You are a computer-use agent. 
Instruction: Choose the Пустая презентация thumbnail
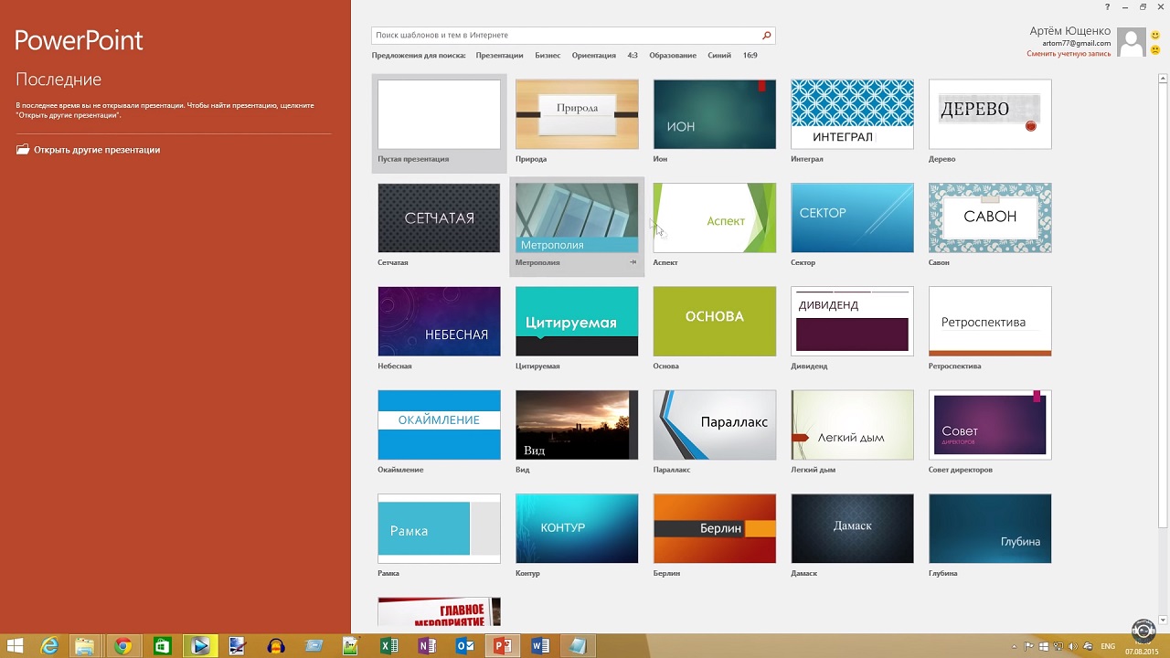click(x=439, y=114)
